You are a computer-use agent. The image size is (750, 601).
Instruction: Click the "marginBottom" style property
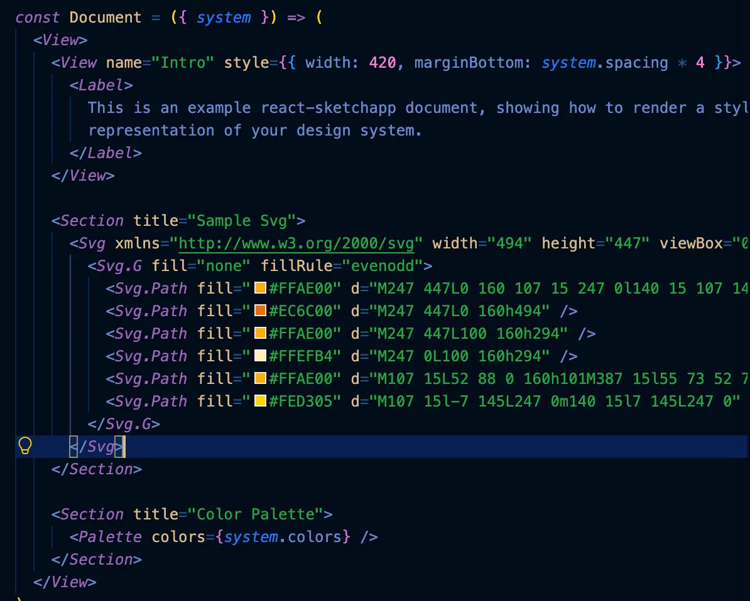pos(468,63)
